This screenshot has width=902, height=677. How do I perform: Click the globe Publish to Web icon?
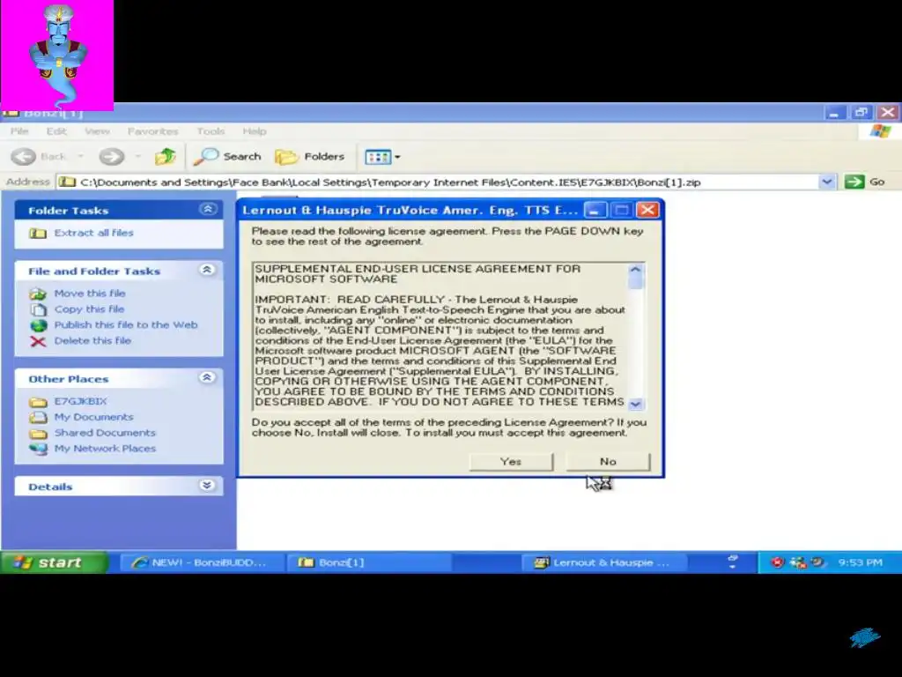tap(39, 325)
